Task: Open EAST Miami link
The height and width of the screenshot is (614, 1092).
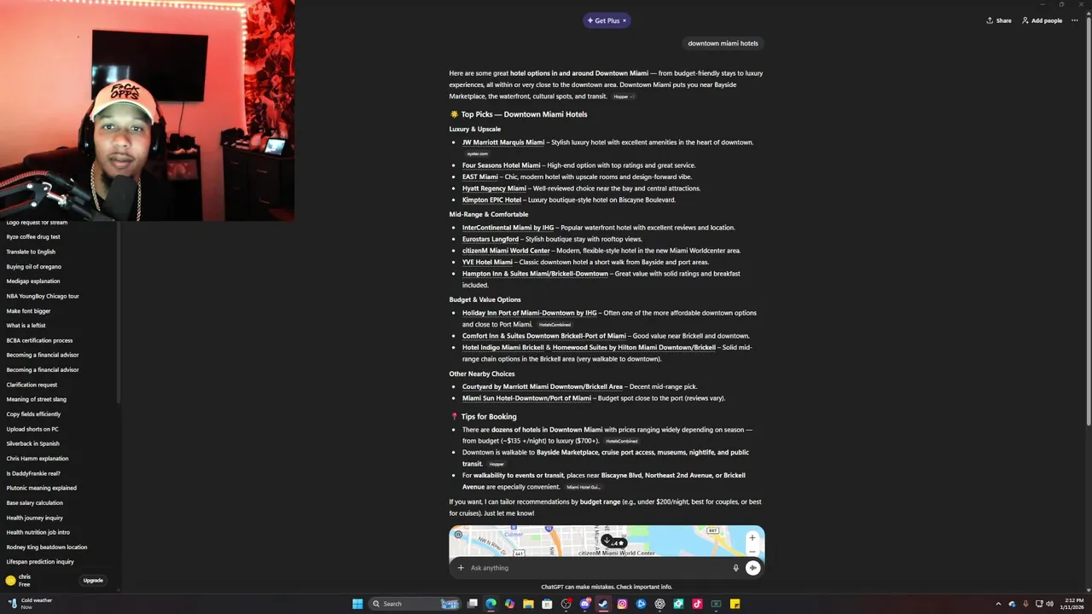Action: click(479, 177)
